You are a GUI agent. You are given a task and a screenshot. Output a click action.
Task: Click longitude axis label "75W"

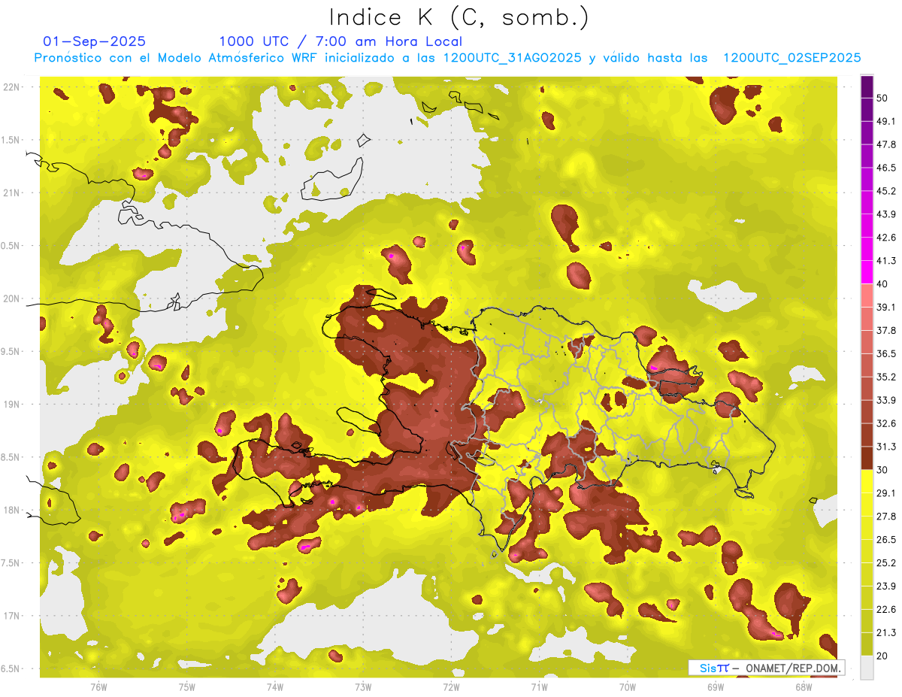pyautogui.click(x=186, y=686)
